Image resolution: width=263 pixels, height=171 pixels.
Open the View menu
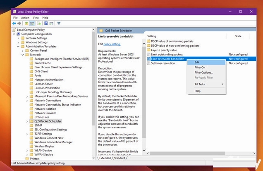(x=36, y=18)
